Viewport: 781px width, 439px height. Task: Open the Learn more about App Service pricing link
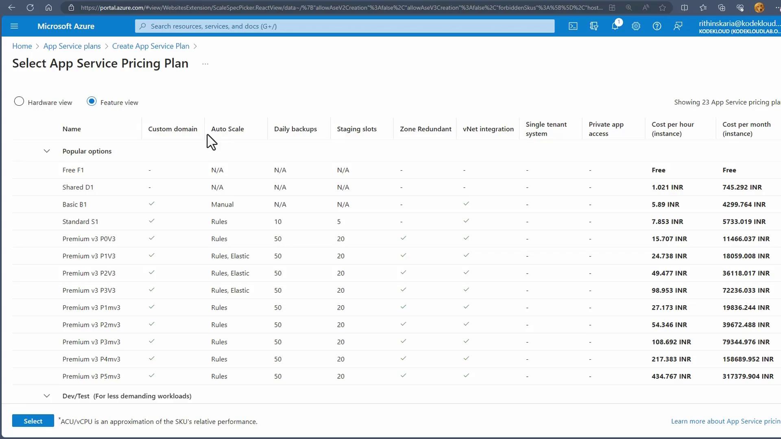click(x=725, y=422)
